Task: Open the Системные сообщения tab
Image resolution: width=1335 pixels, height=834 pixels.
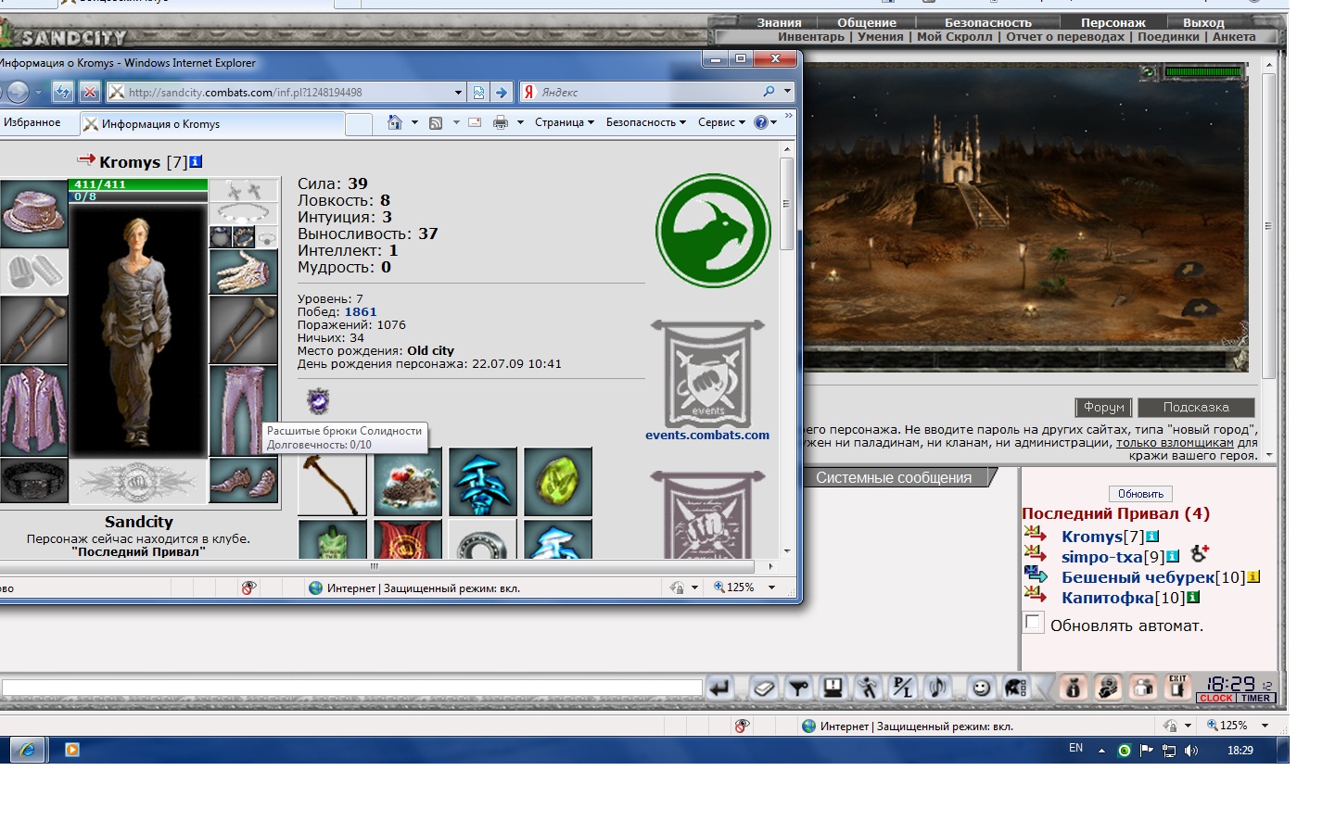Action: 894,478
